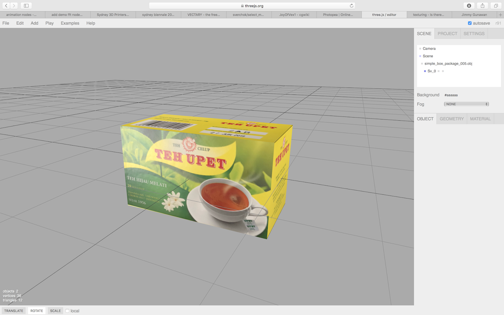Switch to the VECTARY browser tab

pyautogui.click(x=204, y=15)
